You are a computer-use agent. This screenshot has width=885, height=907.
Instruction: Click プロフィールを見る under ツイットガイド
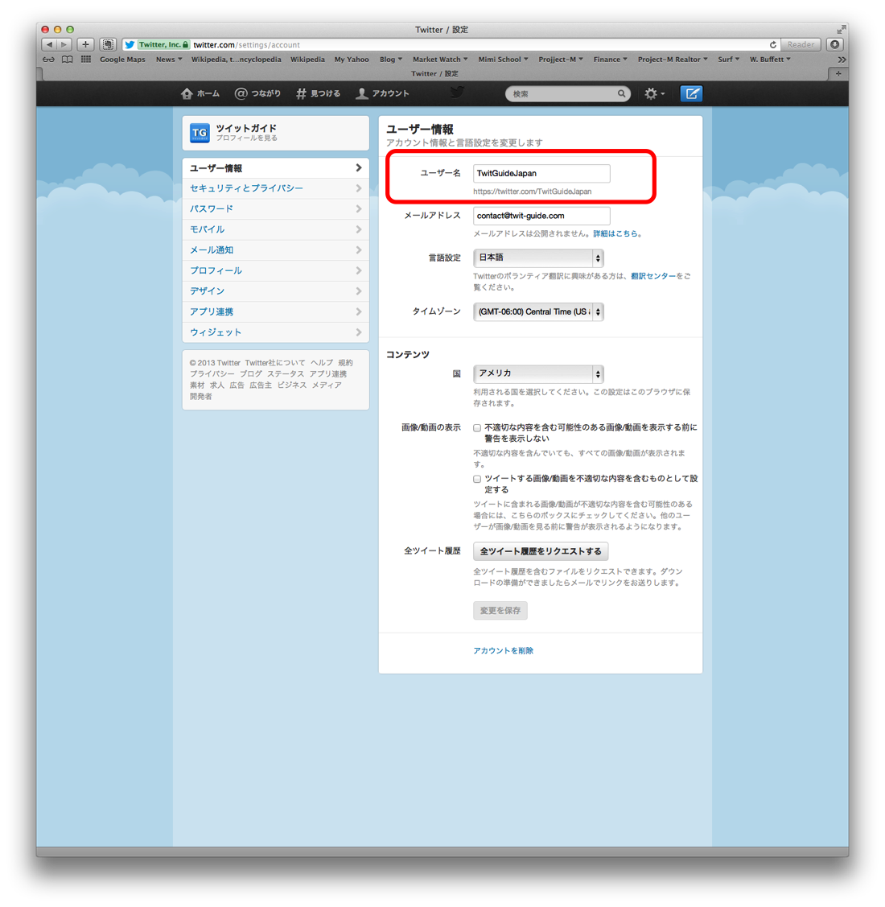tap(247, 138)
